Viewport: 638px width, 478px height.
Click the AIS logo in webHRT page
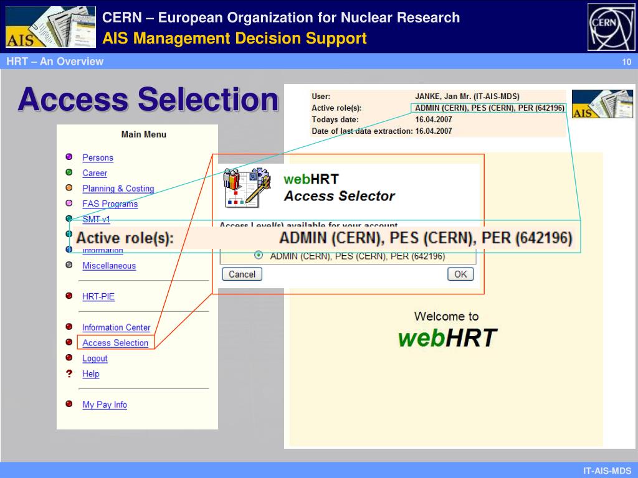pos(602,104)
